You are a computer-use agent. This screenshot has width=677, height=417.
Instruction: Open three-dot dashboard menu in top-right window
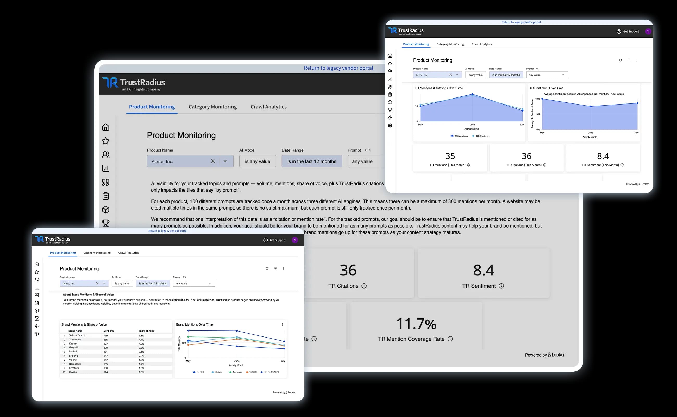(636, 60)
